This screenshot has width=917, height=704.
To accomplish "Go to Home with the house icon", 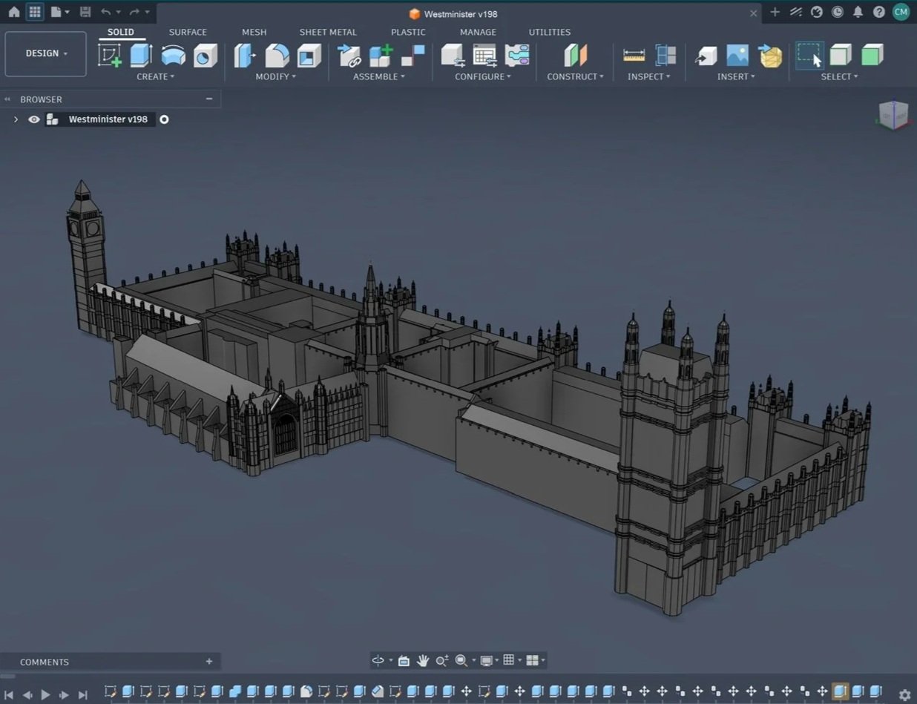I will tap(14, 12).
